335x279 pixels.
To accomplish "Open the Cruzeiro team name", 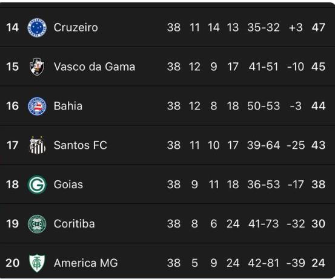I will 76,28.
